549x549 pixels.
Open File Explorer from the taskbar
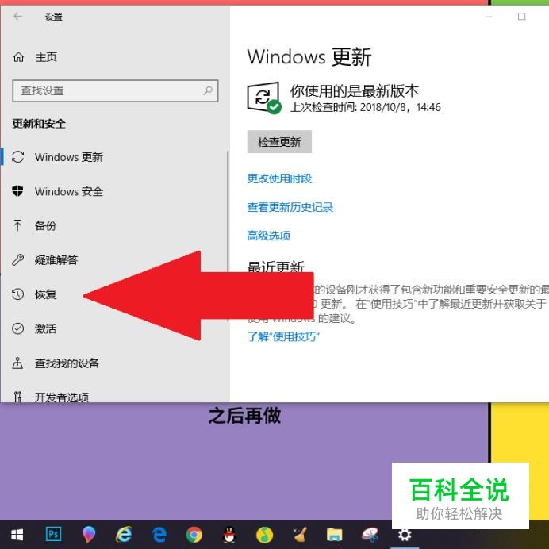[334, 535]
